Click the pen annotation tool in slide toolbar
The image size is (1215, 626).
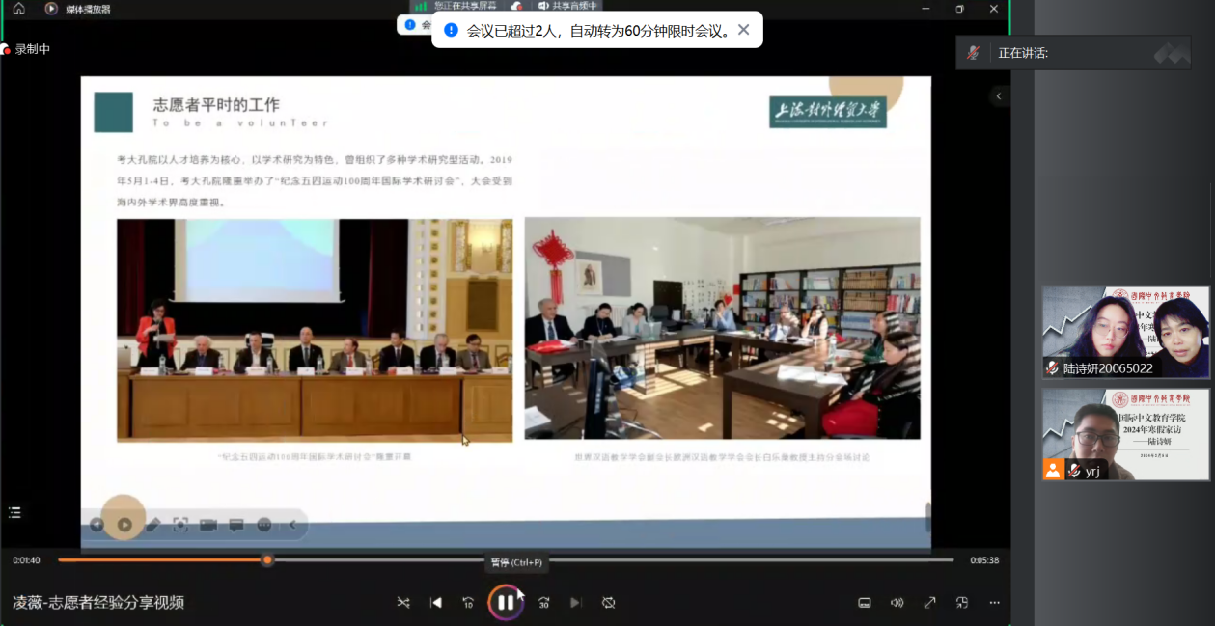[152, 525]
